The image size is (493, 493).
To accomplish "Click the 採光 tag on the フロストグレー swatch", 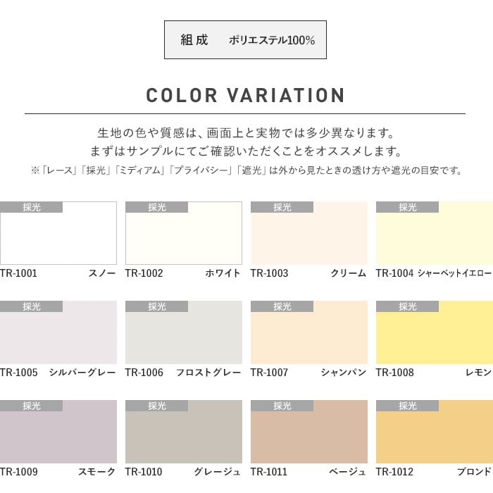I will click(157, 306).
